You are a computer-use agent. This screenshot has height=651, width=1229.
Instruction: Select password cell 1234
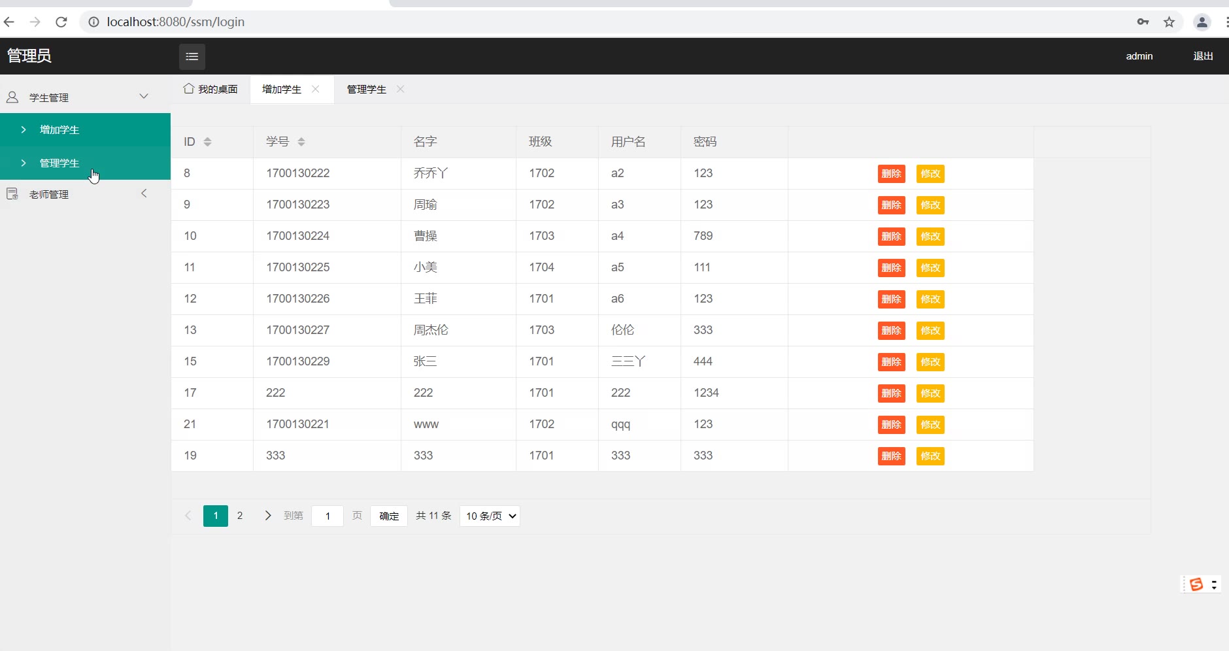pyautogui.click(x=734, y=393)
